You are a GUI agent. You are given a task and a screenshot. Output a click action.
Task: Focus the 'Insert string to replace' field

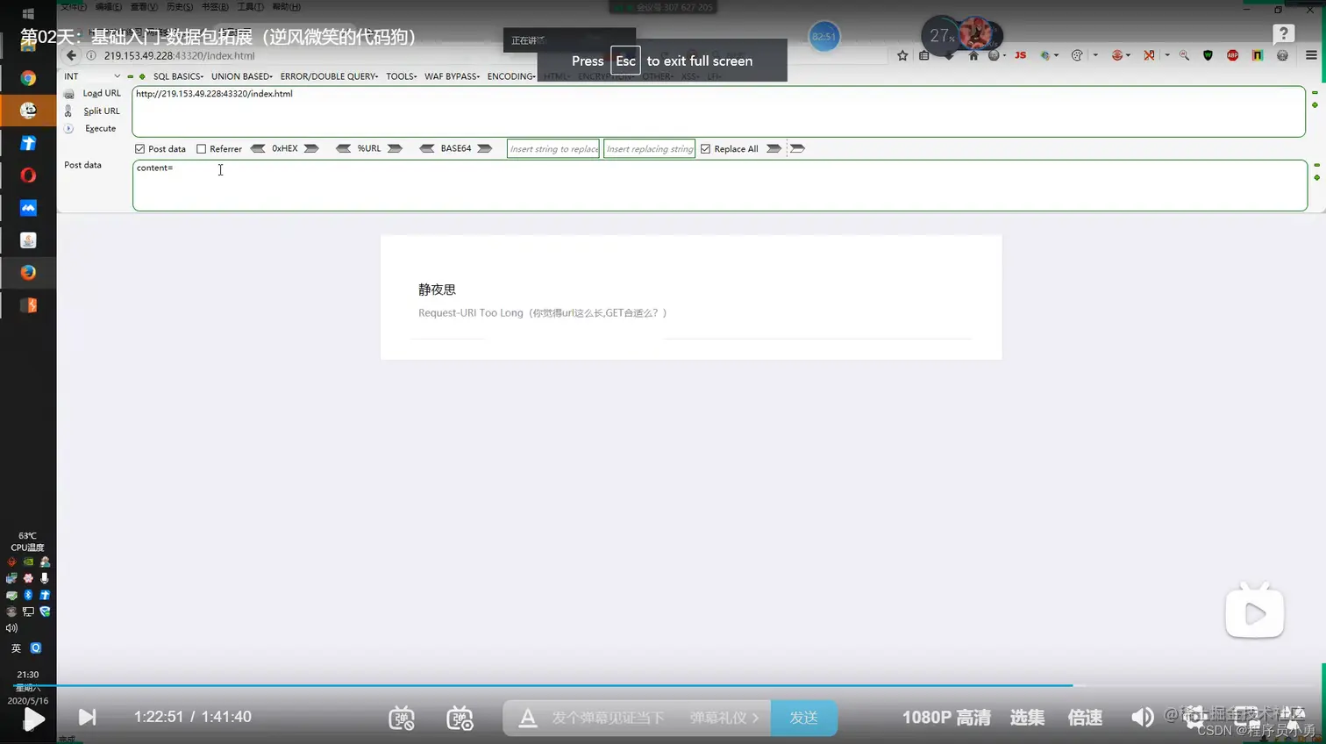pos(553,149)
